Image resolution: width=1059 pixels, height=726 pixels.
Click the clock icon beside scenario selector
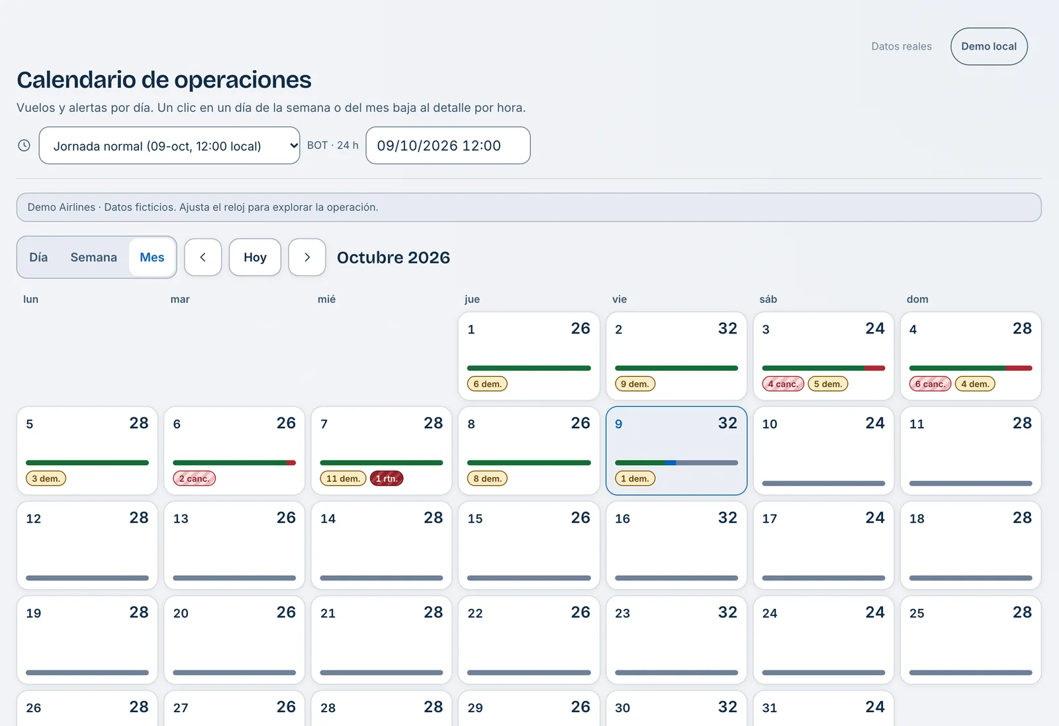coord(24,146)
